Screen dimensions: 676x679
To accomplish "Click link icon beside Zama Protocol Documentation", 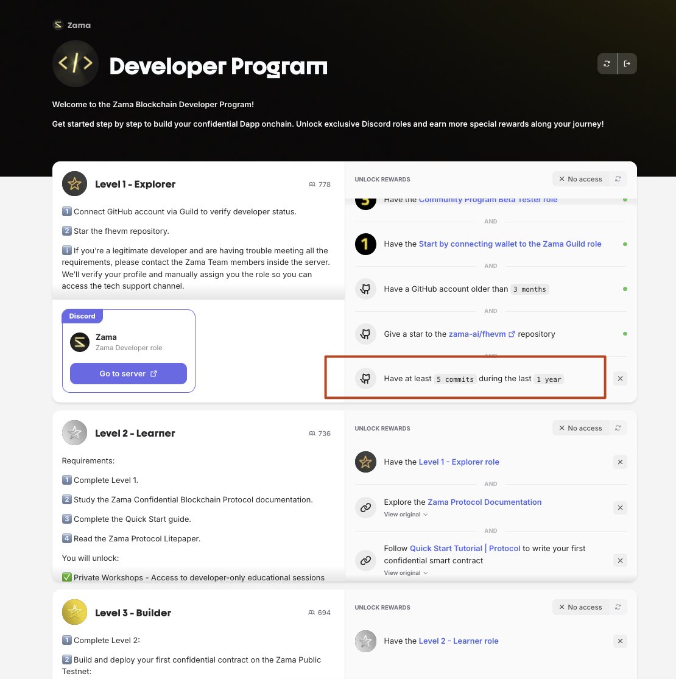I will tap(365, 507).
